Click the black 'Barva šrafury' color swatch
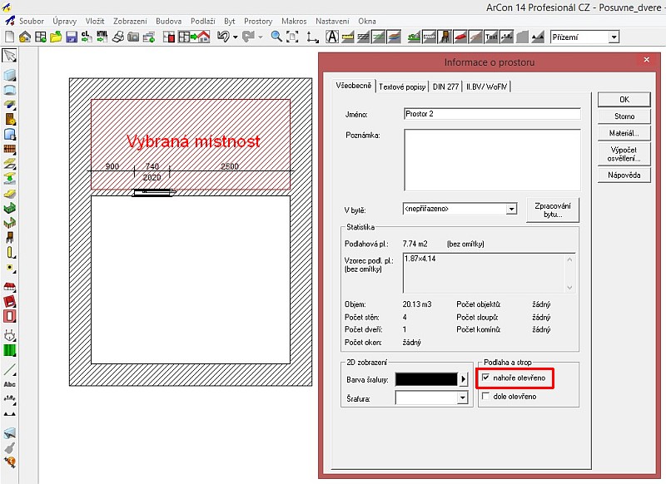 tap(426, 379)
